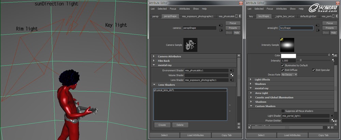Click connection arrow beside Lens Shader field
This screenshot has height=140, width=341.
(232, 80)
